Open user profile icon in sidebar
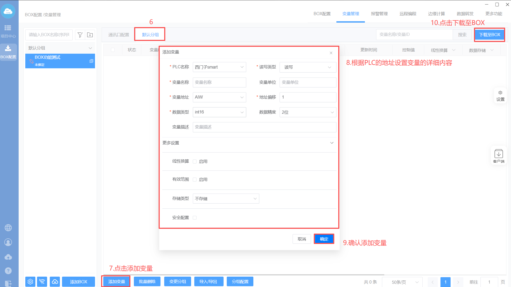This screenshot has height=287, width=511. (x=8, y=242)
